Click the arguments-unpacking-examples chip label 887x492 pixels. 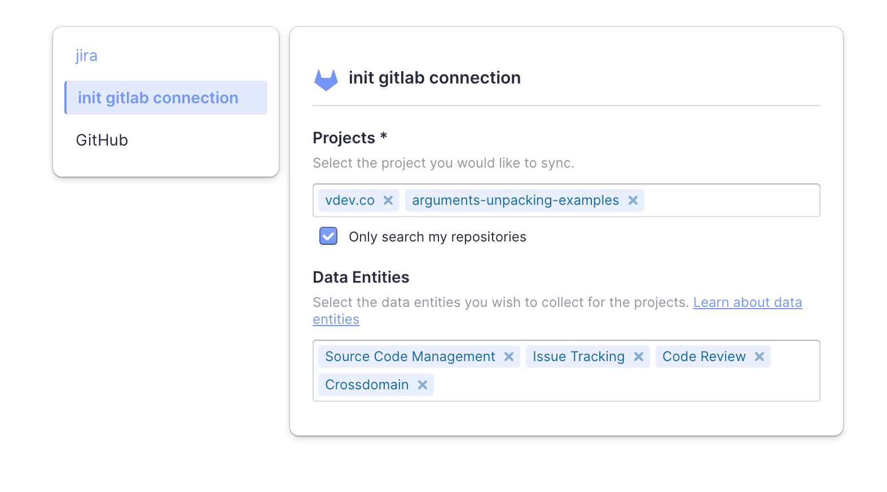coord(515,200)
